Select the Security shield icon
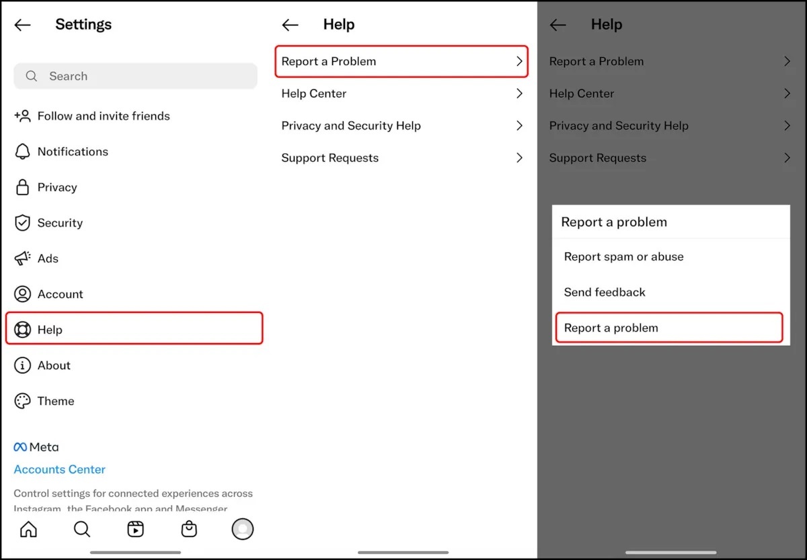The height and width of the screenshot is (560, 807). coord(23,223)
